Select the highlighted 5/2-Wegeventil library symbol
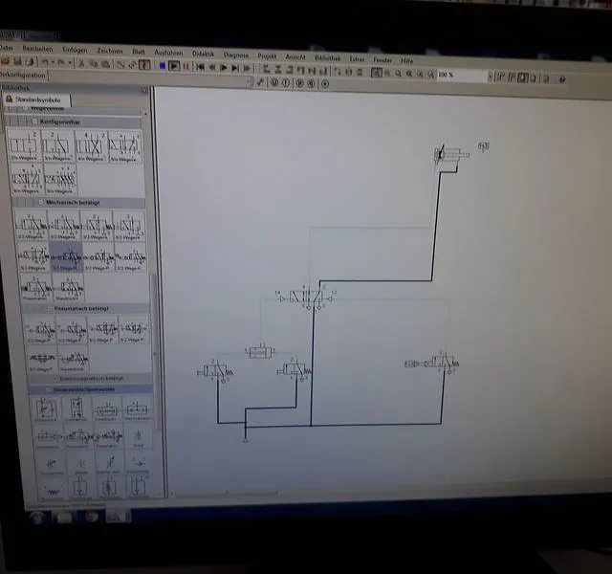The height and width of the screenshot is (574, 612). 66,256
